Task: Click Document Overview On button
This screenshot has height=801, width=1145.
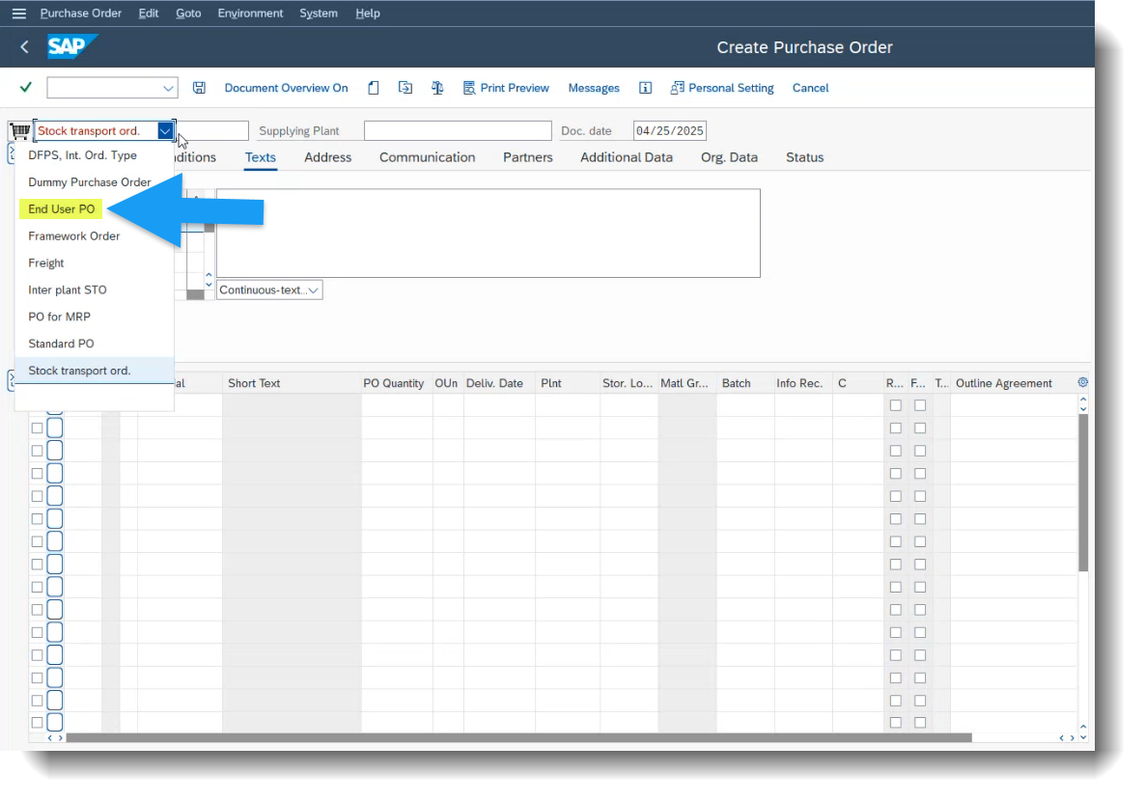Action: [x=286, y=88]
